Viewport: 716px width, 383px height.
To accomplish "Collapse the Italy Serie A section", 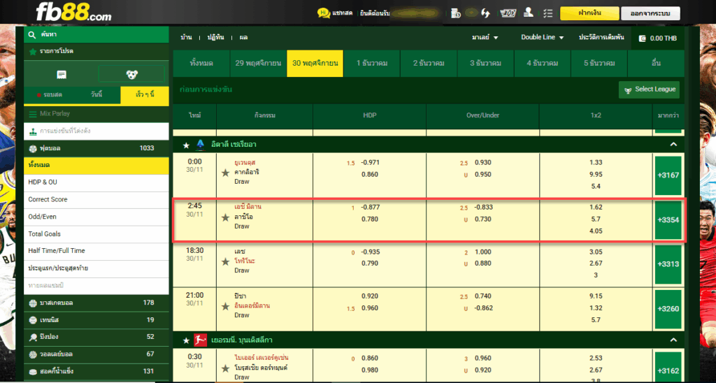I will pos(673,145).
